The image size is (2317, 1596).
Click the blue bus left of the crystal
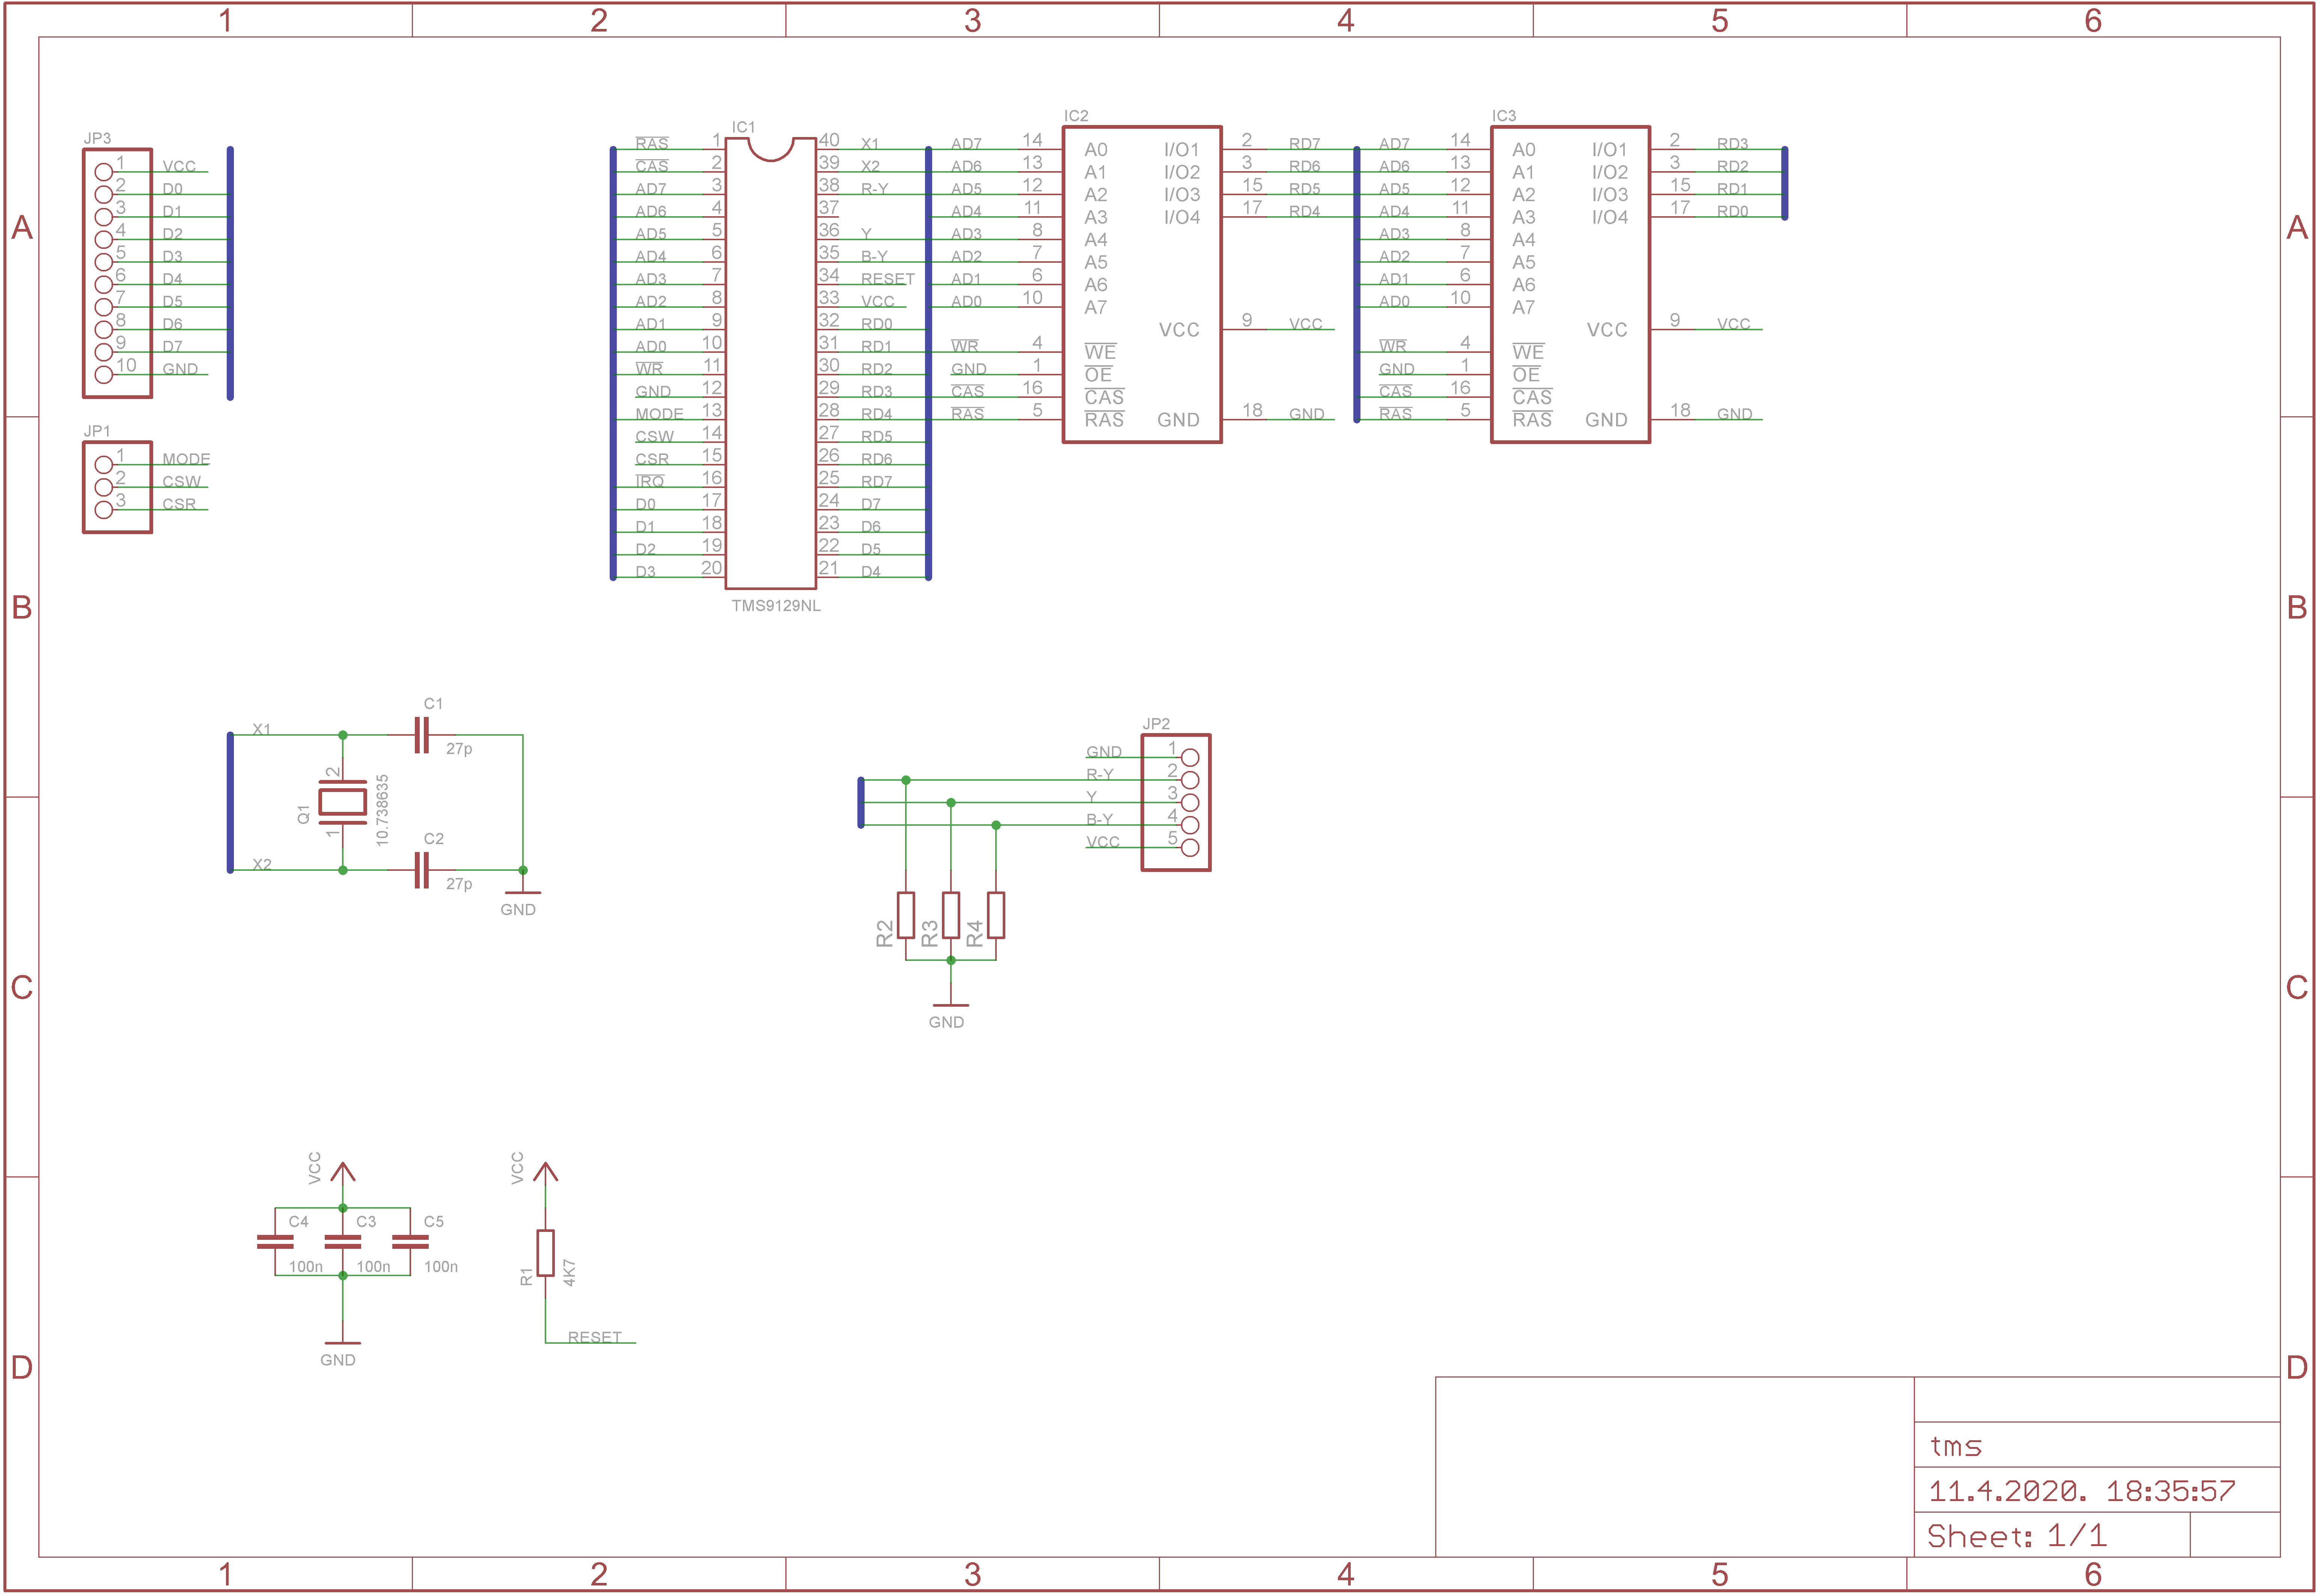point(230,803)
